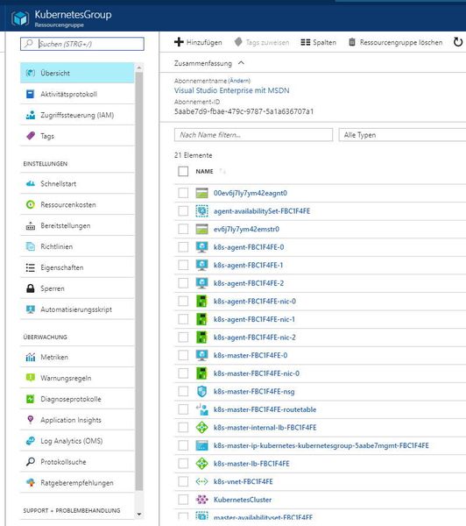Click the Tags zuweisen tag icon
The height and width of the screenshot is (526, 466).
(x=238, y=42)
